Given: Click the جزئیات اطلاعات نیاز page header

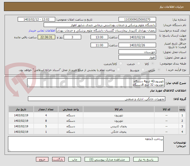Looking at the screenshot, I should point(172,7).
